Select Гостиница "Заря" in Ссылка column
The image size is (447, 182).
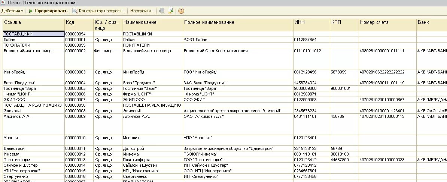coord(34,89)
